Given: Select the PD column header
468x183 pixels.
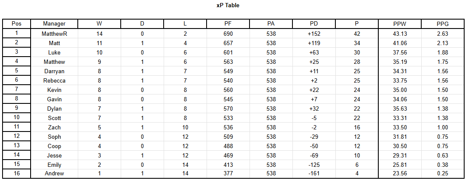Looking at the screenshot, I should point(314,24).
